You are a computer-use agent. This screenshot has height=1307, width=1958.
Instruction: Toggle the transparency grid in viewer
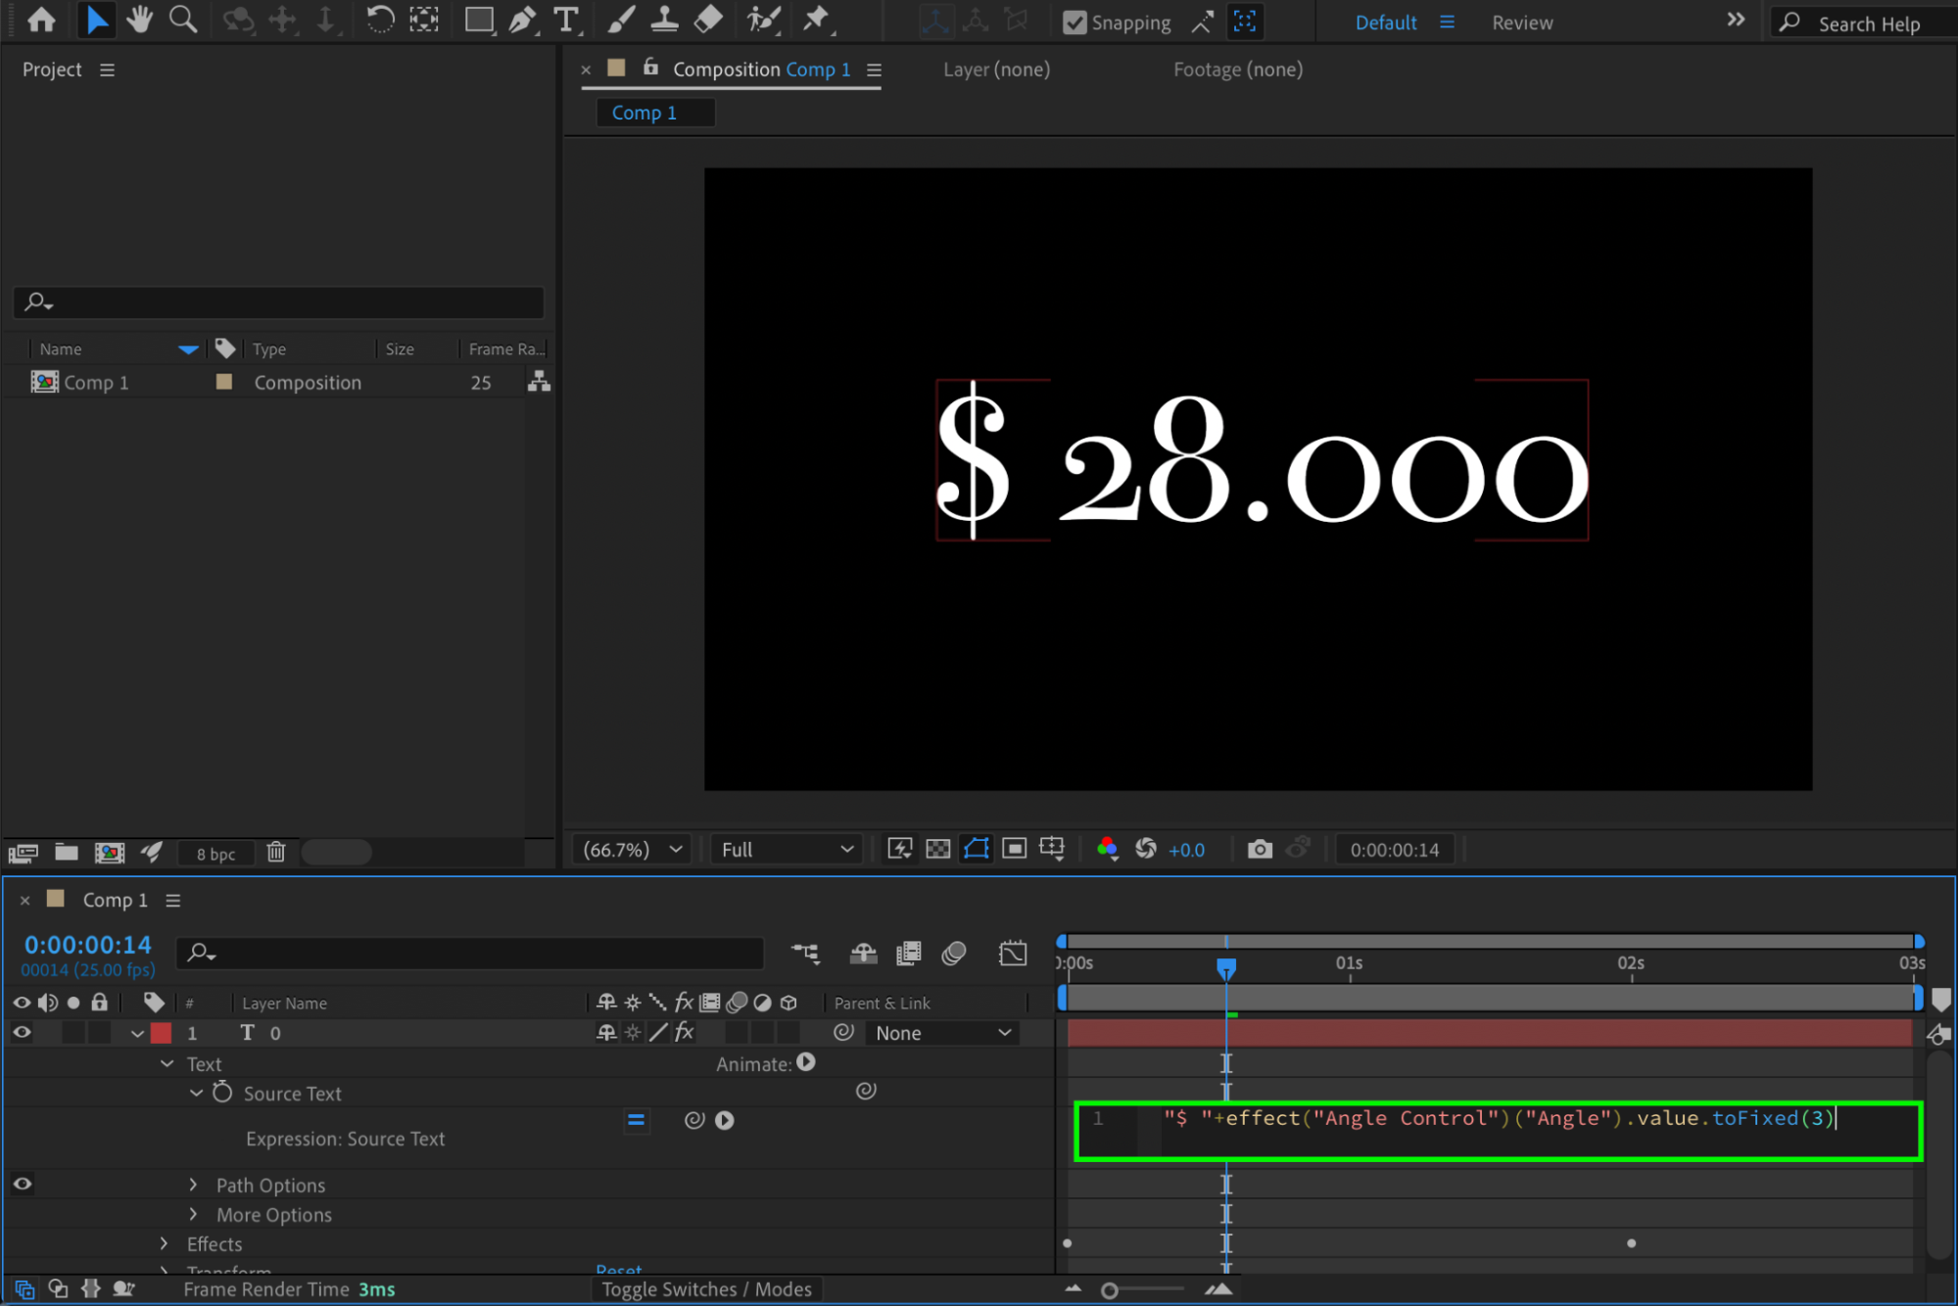pos(937,849)
